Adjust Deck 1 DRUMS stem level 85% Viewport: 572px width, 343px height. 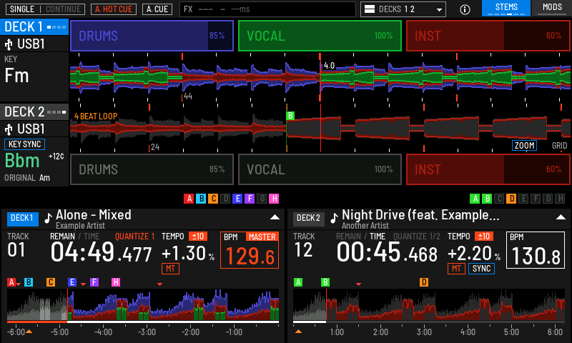152,36
